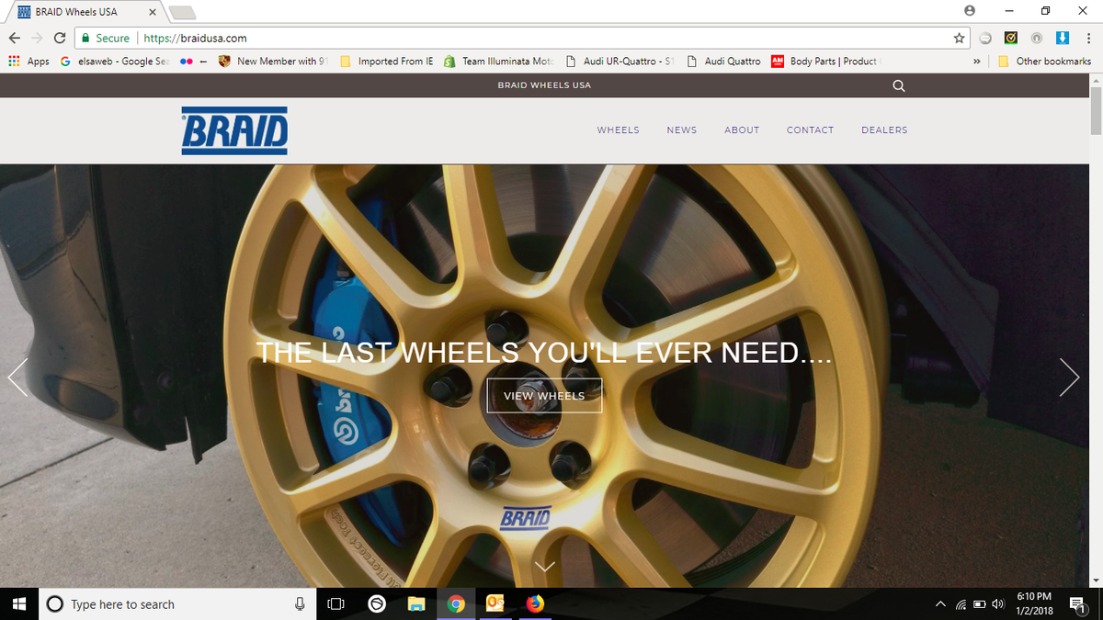
Task: Open the elsaweb Google Search bookmark
Action: point(115,62)
